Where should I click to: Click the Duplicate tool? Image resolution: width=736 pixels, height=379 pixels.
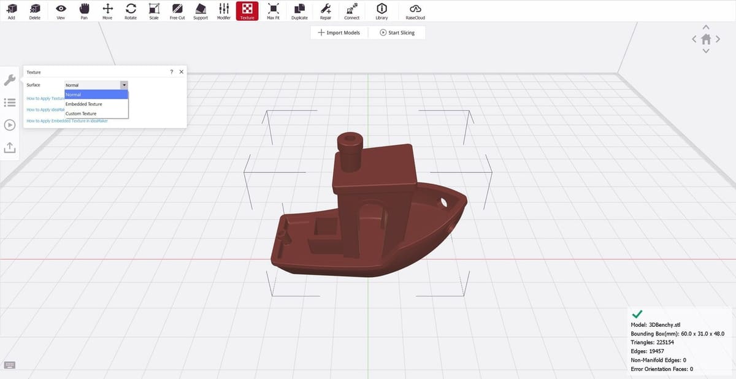coord(299,11)
